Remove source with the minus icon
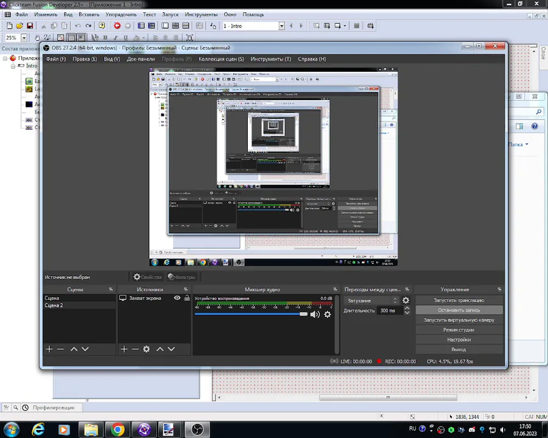 click(x=135, y=349)
